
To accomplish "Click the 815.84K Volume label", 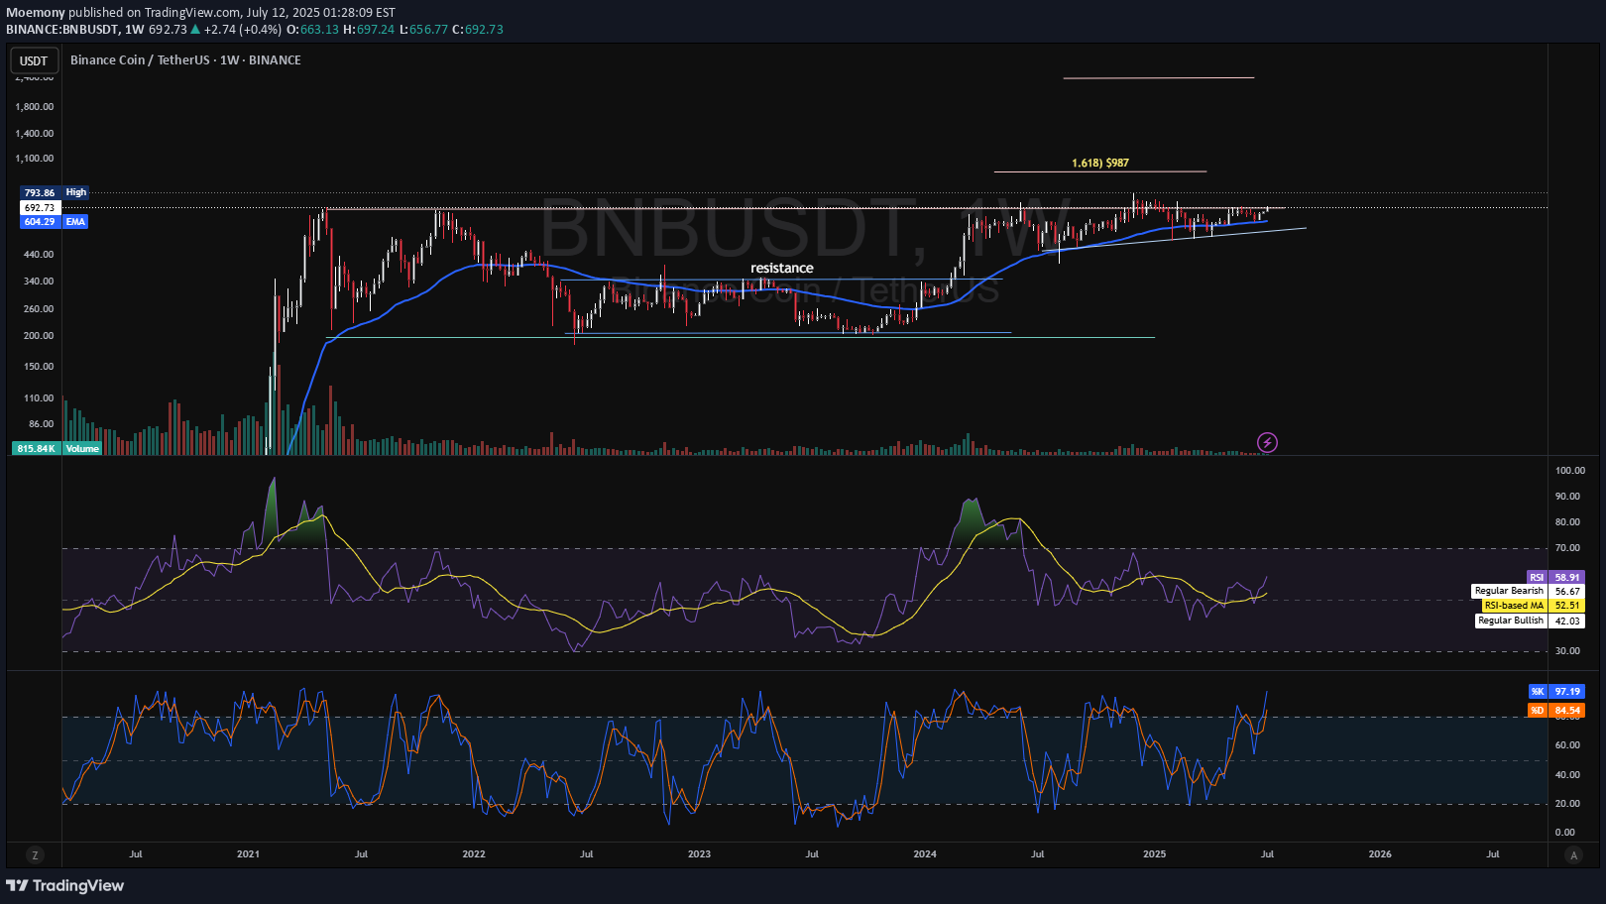I will 57,449.
